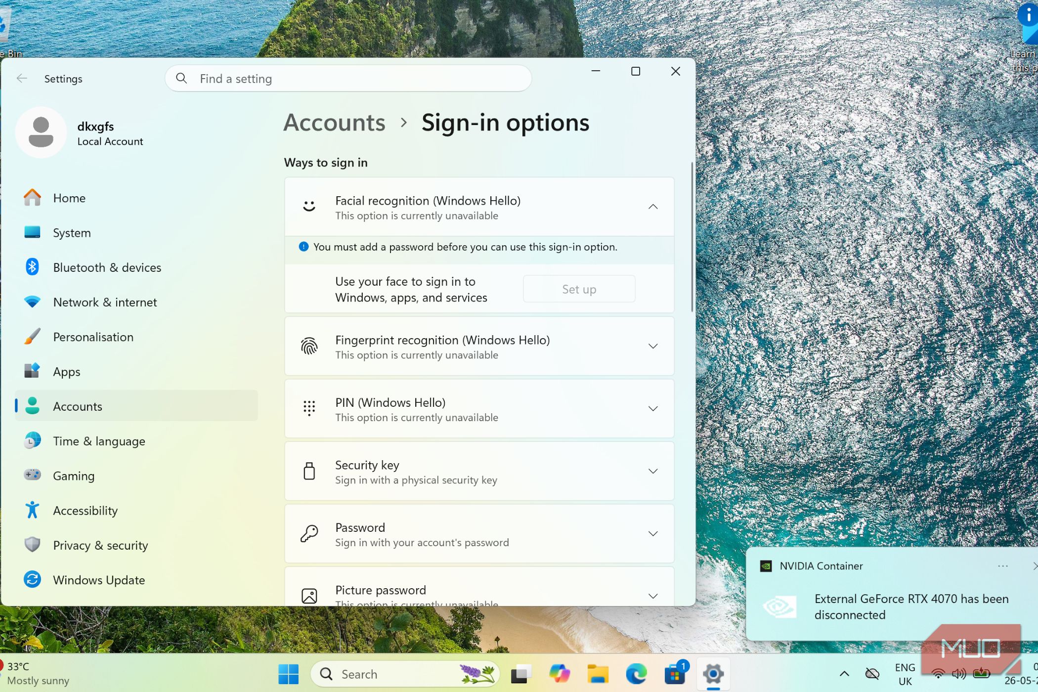Image resolution: width=1038 pixels, height=692 pixels.
Task: Click the PIN keypad icon
Action: 309,409
